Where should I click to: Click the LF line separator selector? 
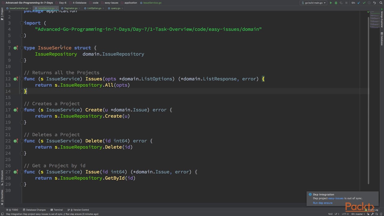(x=337, y=214)
